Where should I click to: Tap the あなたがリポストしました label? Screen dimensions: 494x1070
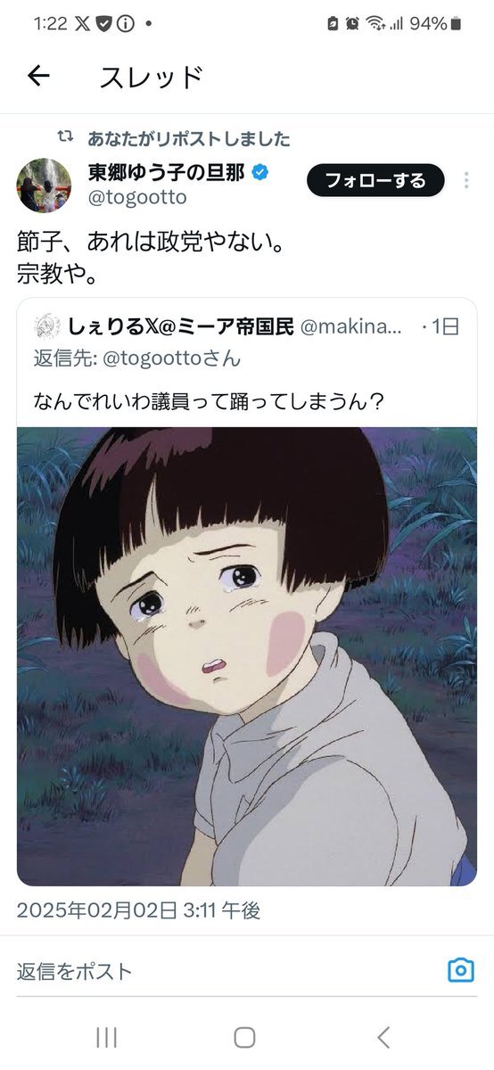[188, 139]
